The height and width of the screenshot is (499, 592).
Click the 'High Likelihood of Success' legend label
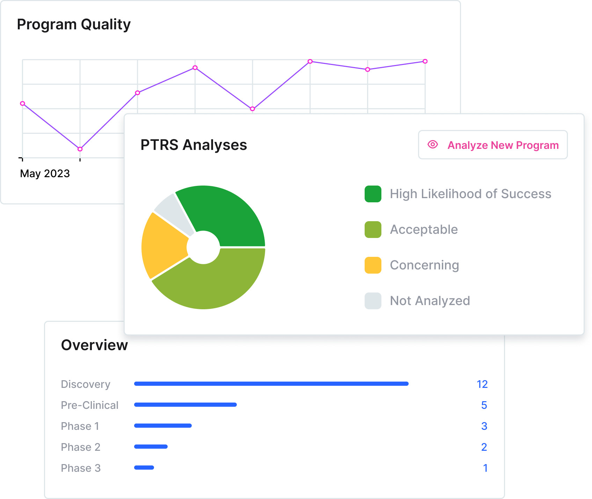pos(470,194)
